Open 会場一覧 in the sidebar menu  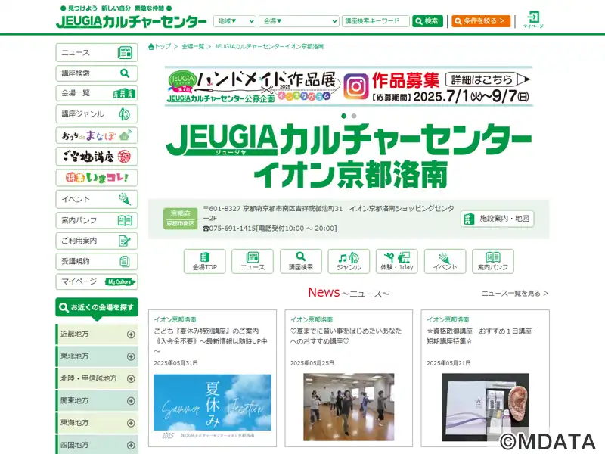point(97,93)
